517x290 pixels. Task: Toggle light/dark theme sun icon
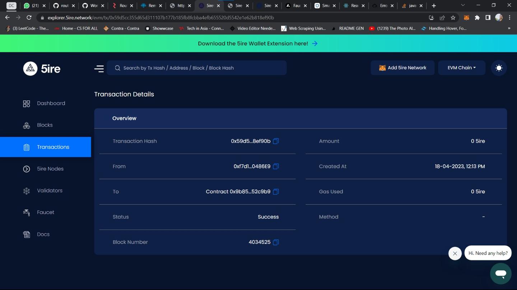pyautogui.click(x=499, y=68)
